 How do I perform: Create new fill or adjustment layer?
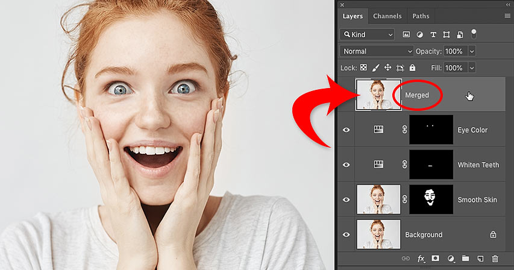[x=450, y=259]
